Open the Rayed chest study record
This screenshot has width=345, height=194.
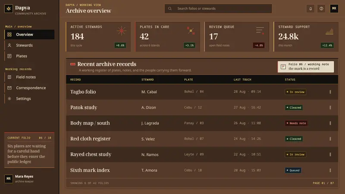click(91, 154)
